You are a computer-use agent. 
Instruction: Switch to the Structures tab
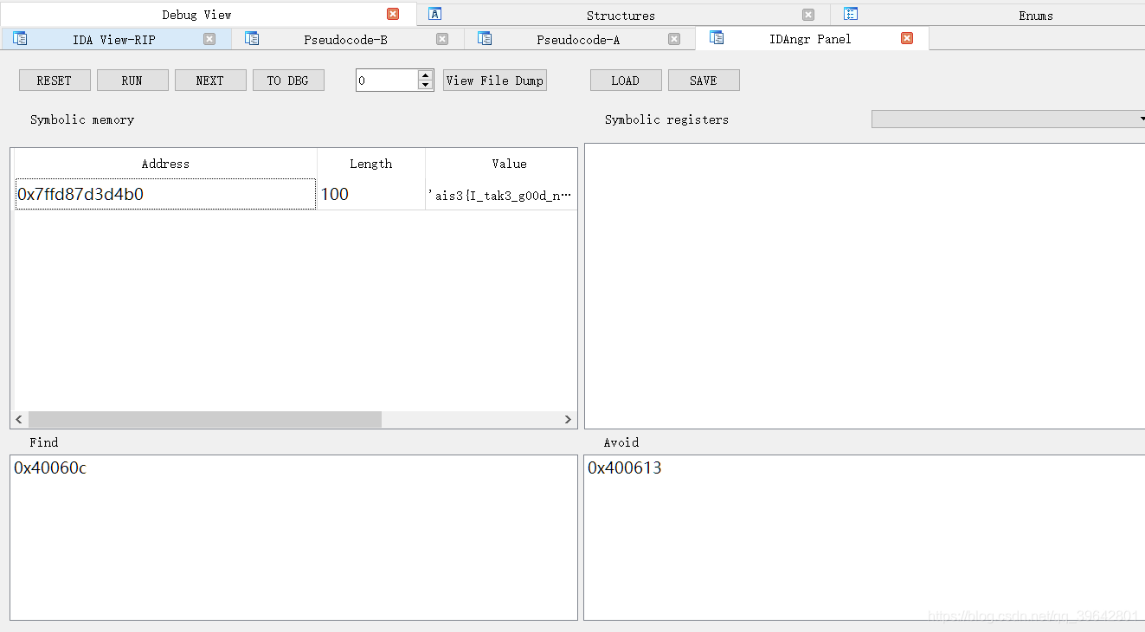(x=621, y=15)
